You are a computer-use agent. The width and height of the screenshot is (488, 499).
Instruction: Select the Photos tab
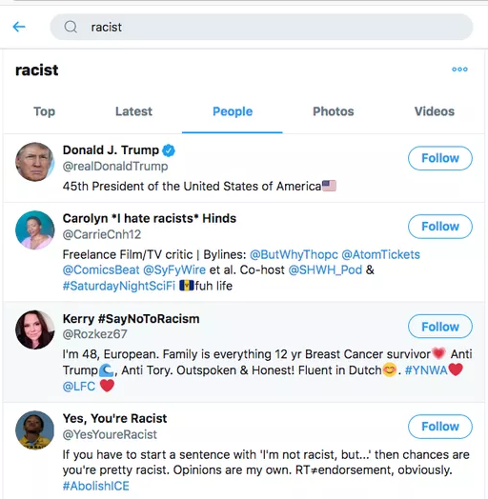click(x=334, y=111)
